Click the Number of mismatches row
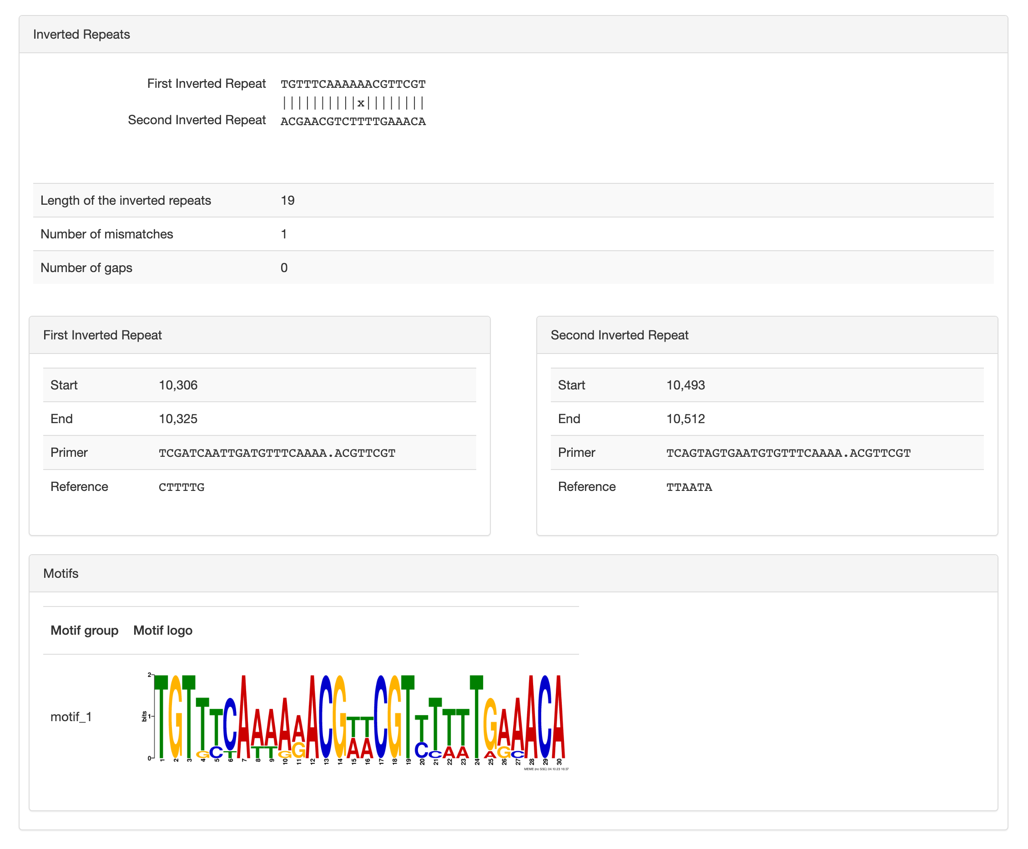 (106, 234)
